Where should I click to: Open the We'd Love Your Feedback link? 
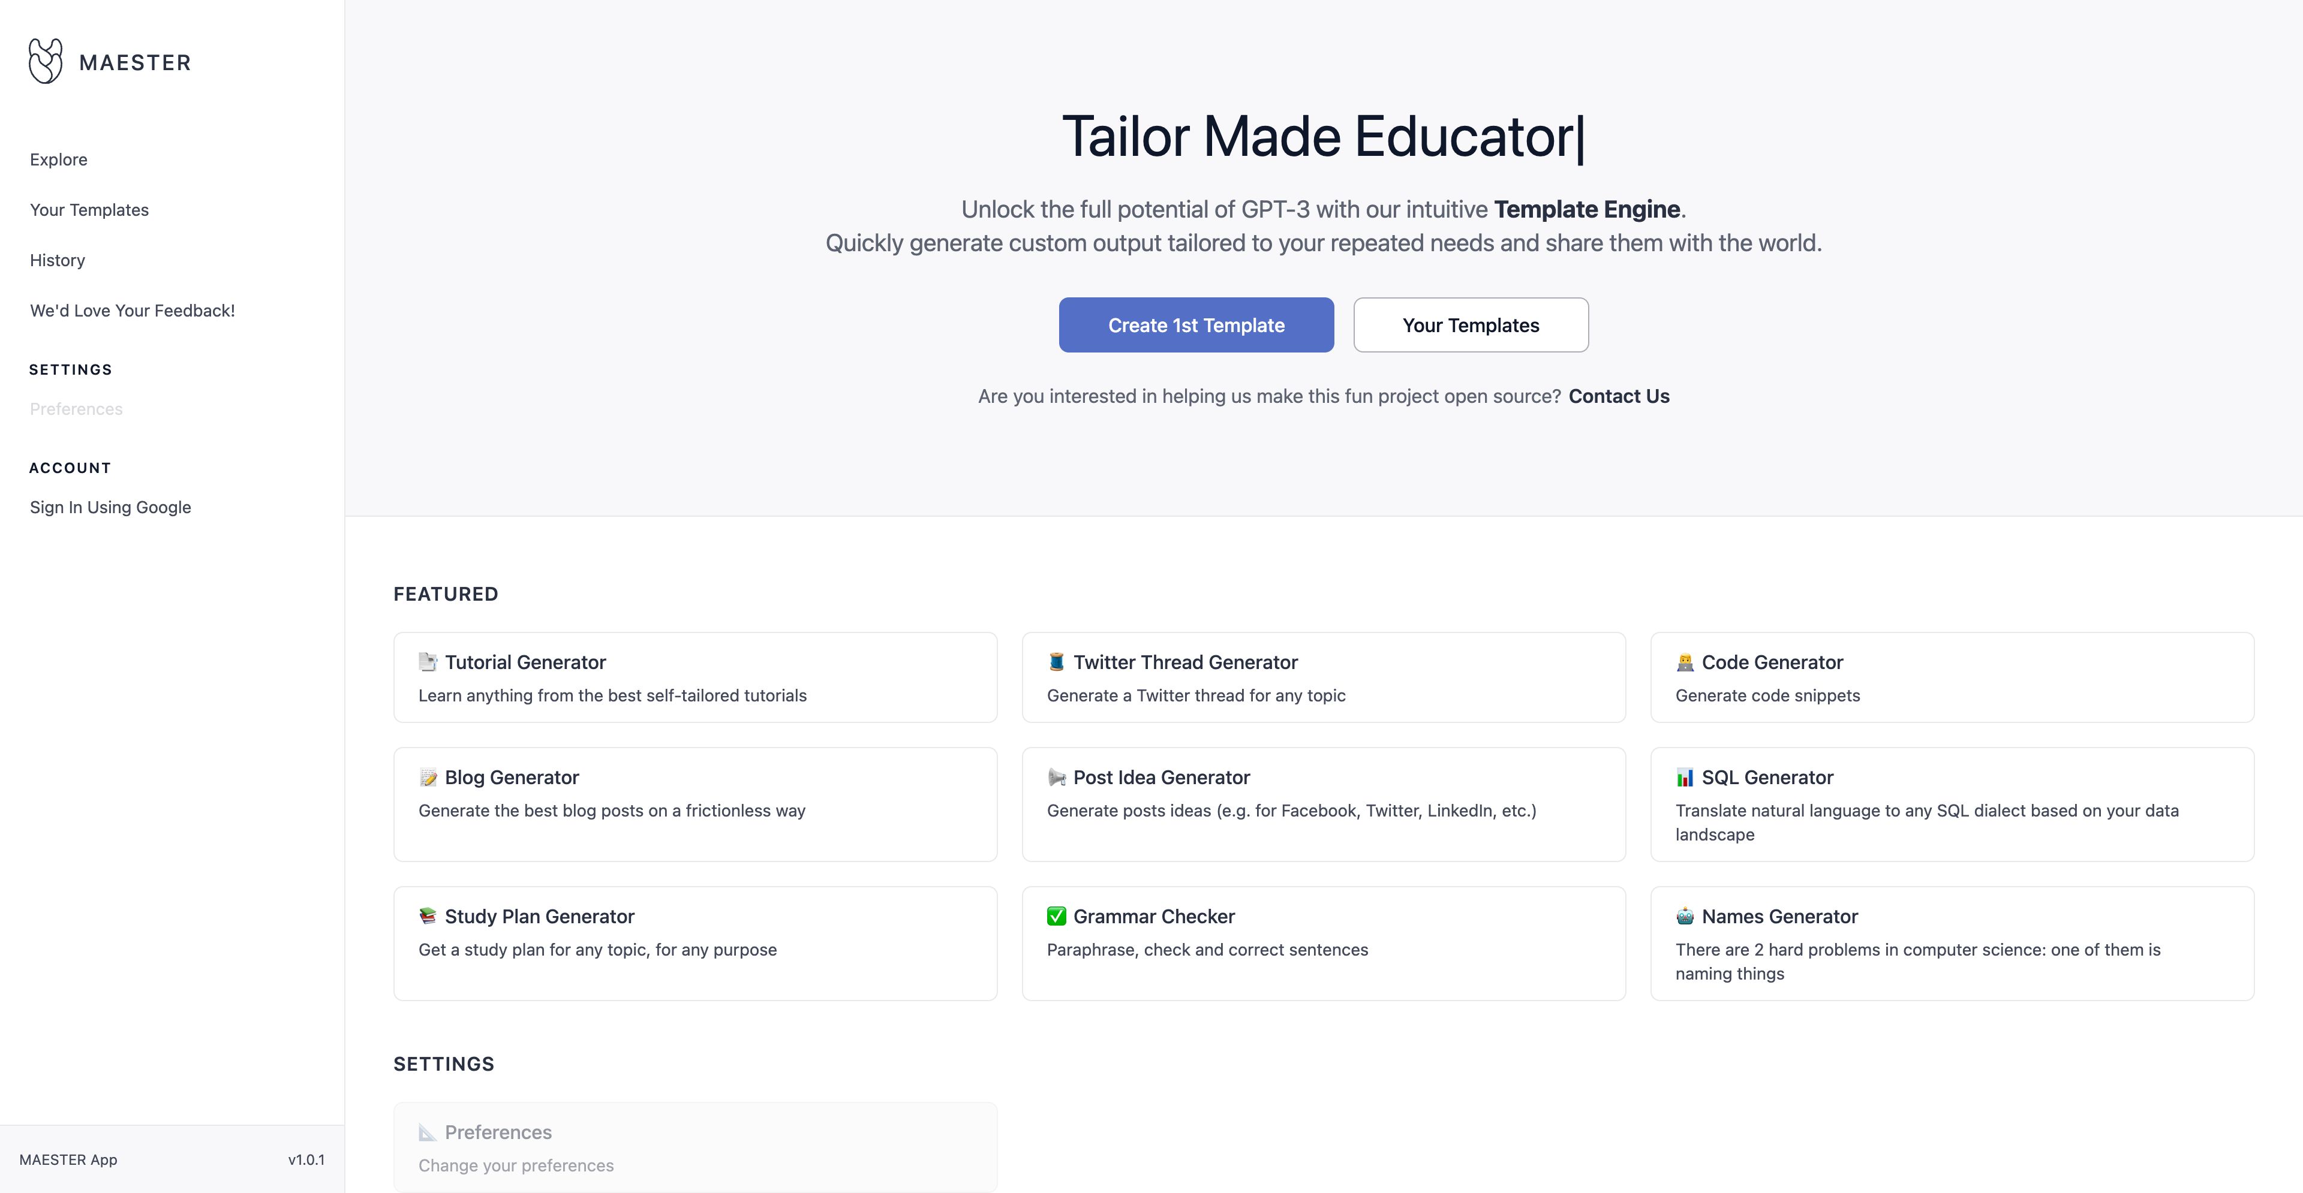[133, 311]
